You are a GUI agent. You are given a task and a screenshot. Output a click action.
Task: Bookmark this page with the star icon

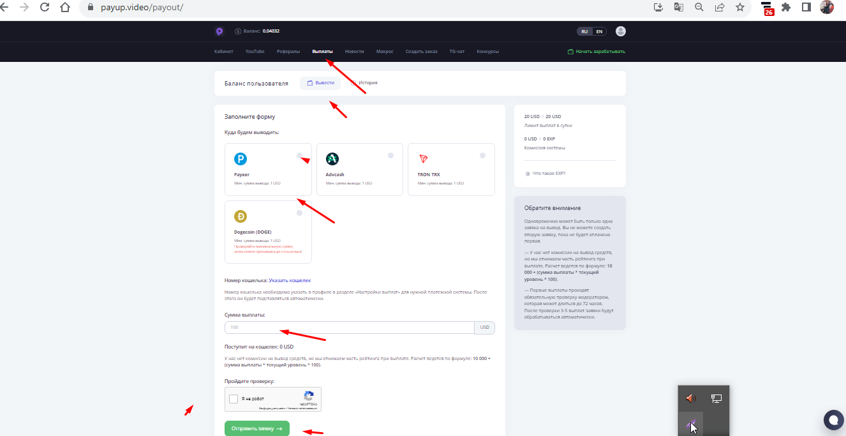coord(739,8)
